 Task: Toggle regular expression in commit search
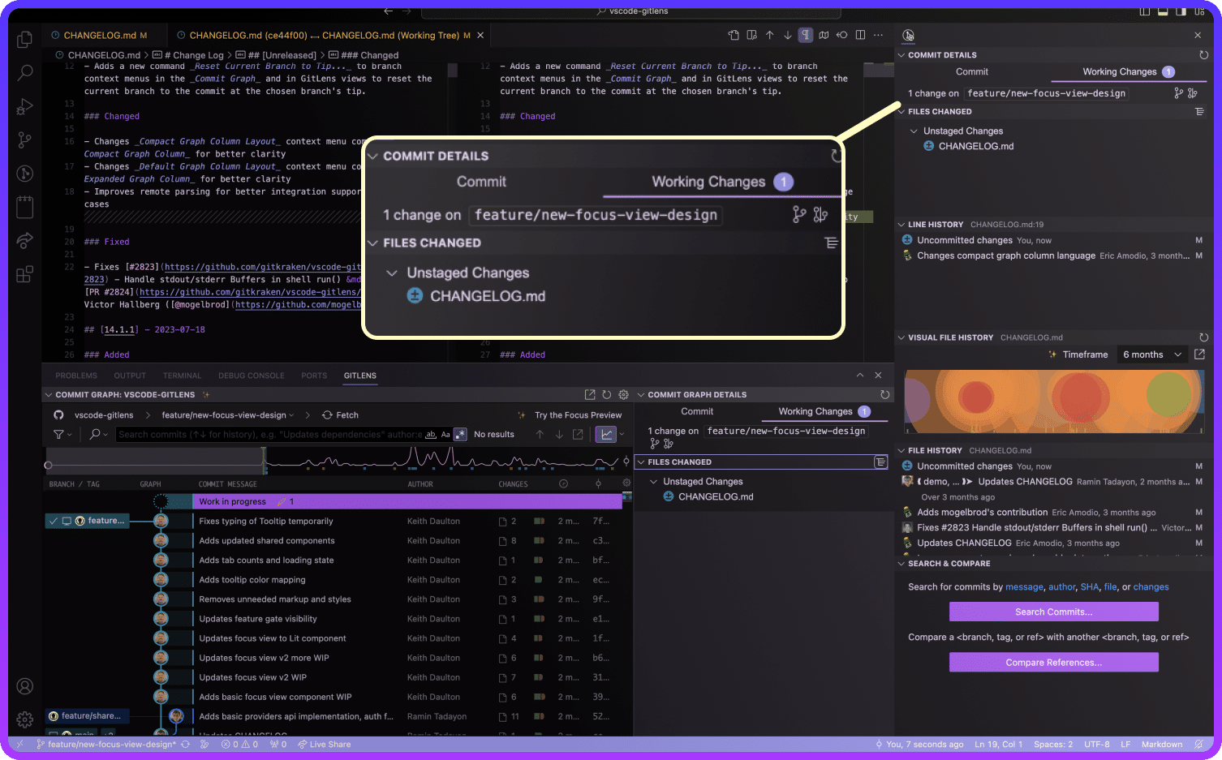point(460,434)
